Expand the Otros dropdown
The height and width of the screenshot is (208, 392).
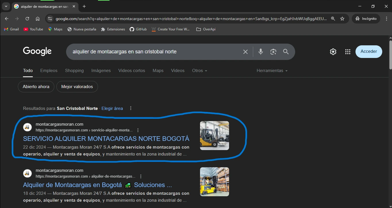click(199, 71)
